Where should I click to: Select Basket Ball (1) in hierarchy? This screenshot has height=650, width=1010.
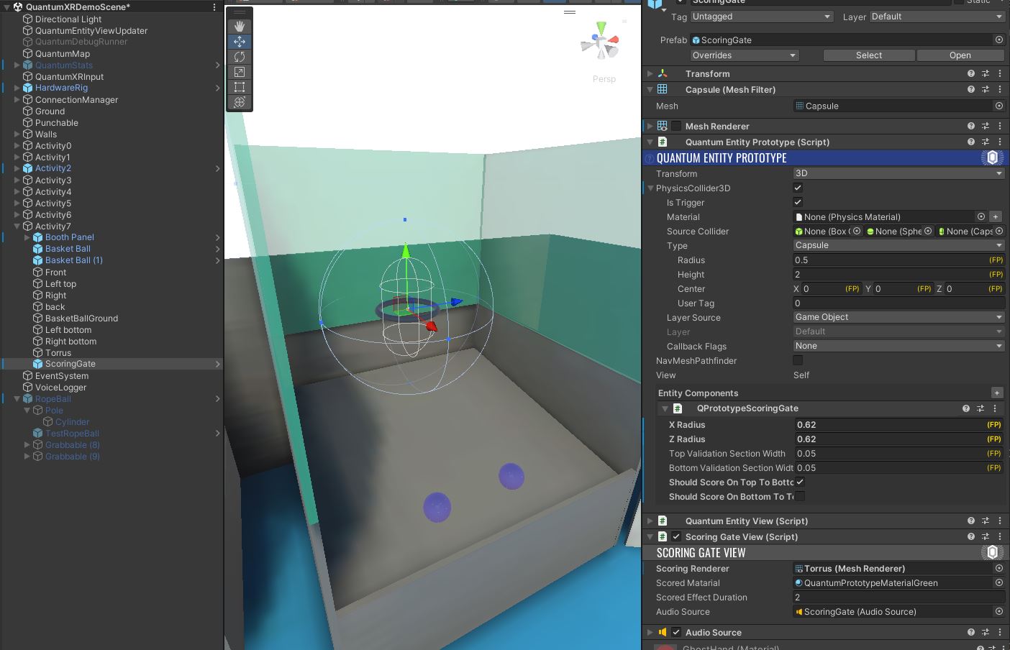click(x=74, y=260)
